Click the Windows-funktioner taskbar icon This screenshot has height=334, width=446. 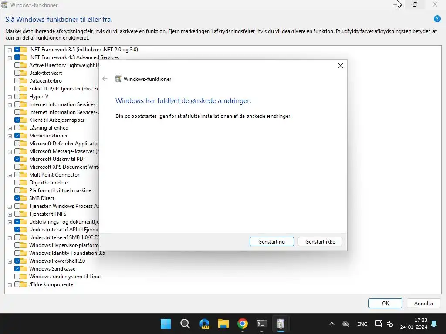tap(281, 324)
